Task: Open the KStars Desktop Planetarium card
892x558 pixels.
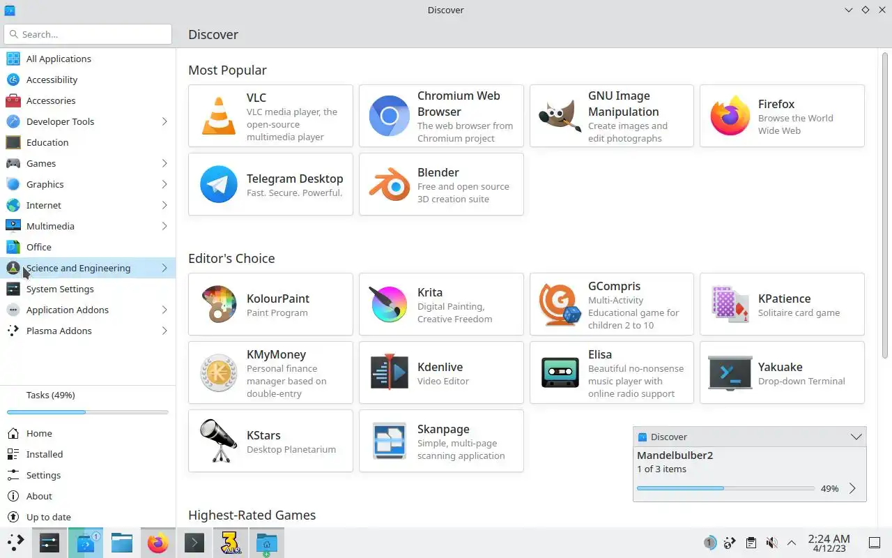Action: (270, 441)
